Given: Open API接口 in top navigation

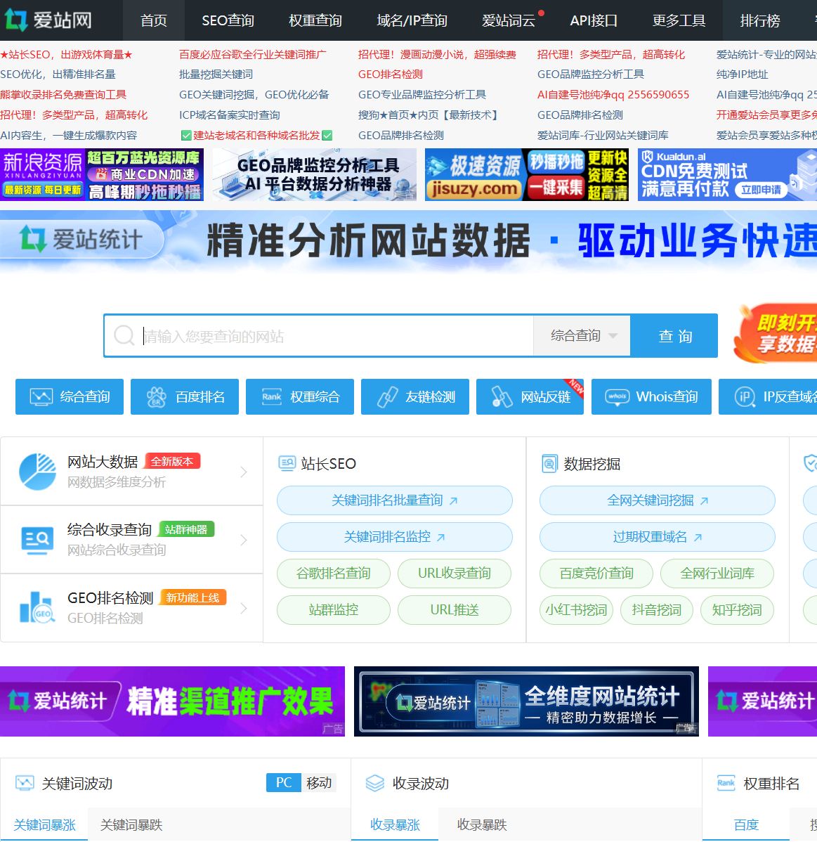Looking at the screenshot, I should click(x=594, y=20).
